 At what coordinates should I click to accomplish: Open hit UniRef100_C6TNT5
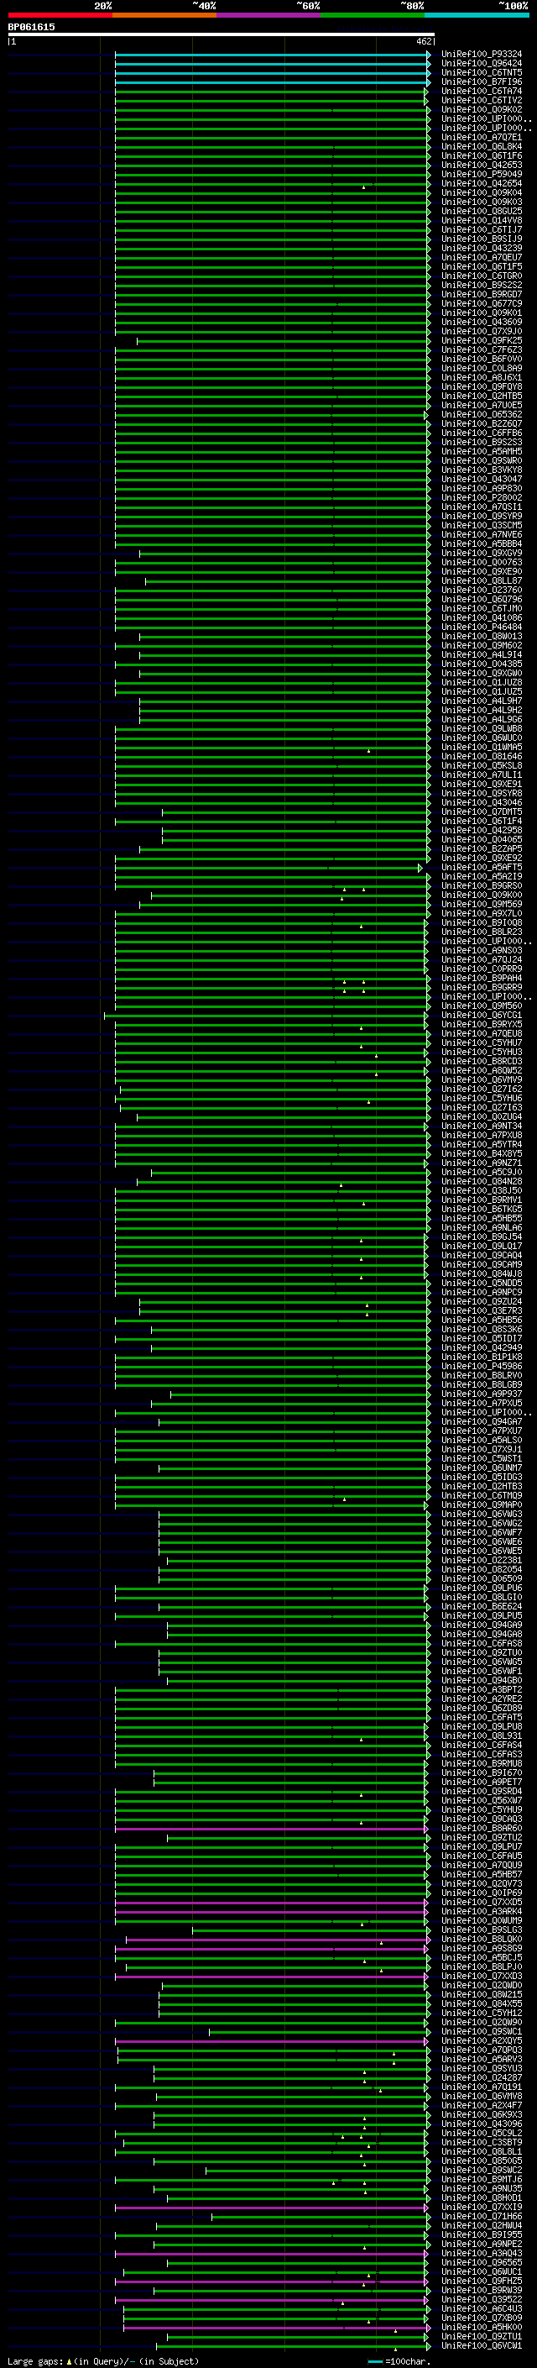(x=482, y=72)
